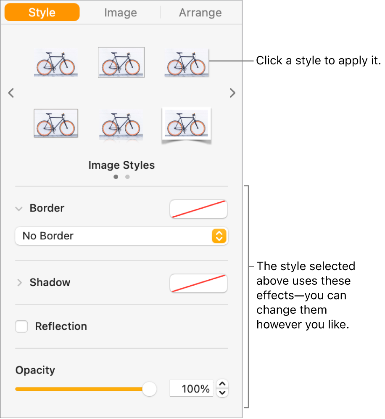Go to next image styles page

(232, 93)
